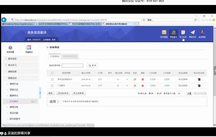The width and height of the screenshot is (216, 137).
Task: Click the 设置 page size button
Action: point(189,94)
